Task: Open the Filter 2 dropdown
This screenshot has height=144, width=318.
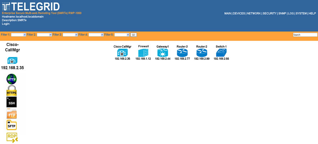Action: point(44,35)
